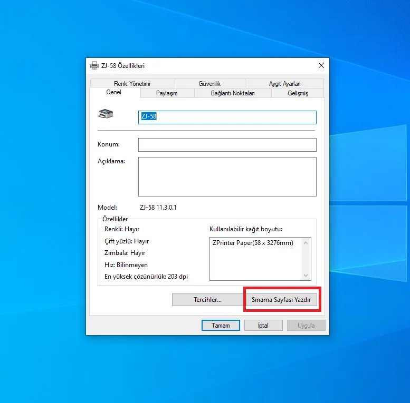Select ZPrinter Paper(58 x 3276mm) entry
The image size is (410, 403).
[x=253, y=243]
